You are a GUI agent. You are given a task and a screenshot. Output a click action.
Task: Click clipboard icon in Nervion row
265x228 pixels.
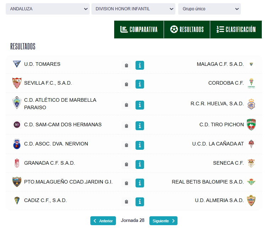[126, 145]
